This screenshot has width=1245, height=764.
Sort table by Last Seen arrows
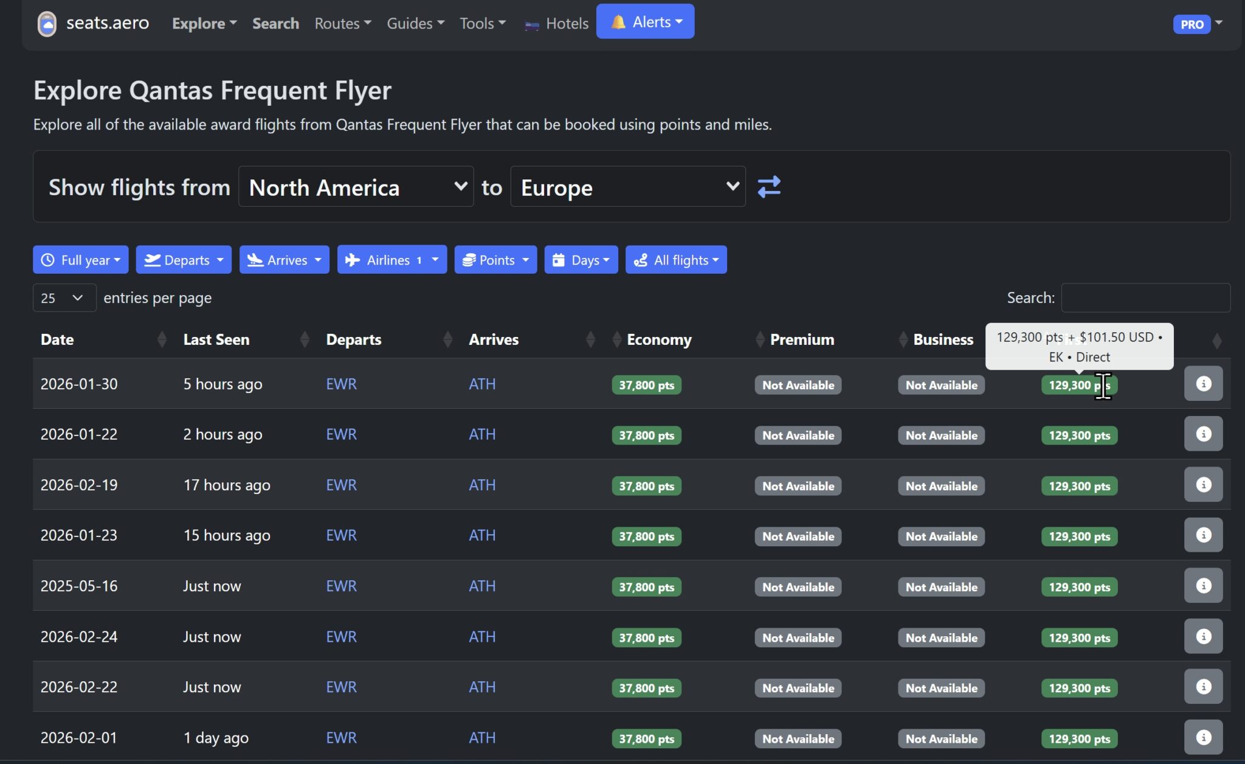tap(305, 339)
